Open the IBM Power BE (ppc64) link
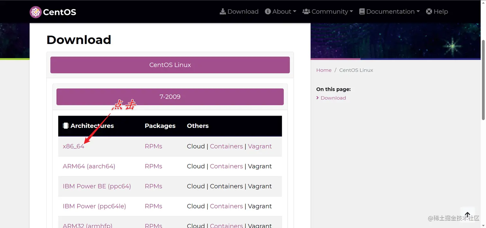Image resolution: width=486 pixels, height=228 pixels. point(97,186)
